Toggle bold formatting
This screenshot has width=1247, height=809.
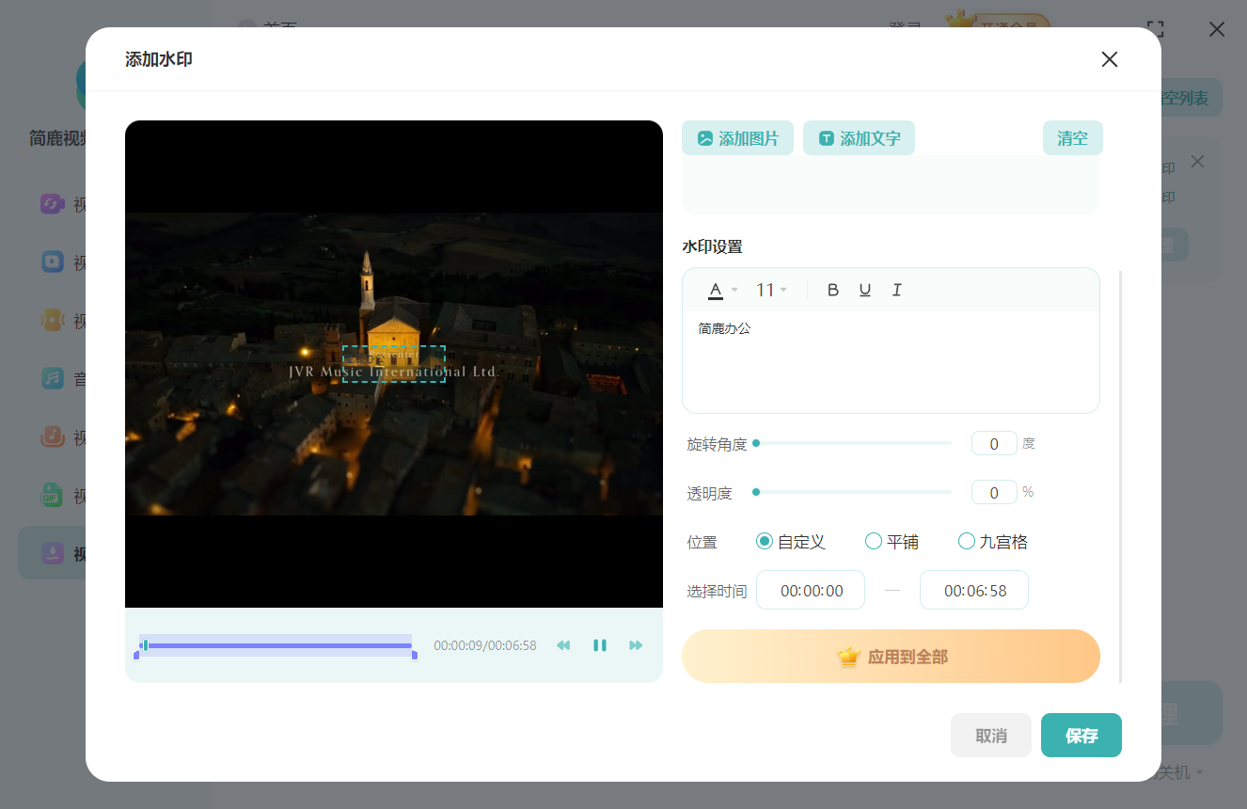(x=832, y=290)
